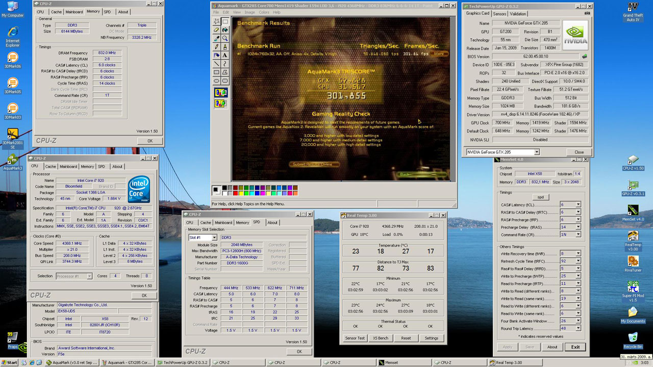Click the XS Bench button in Real Temp

[x=380, y=338]
